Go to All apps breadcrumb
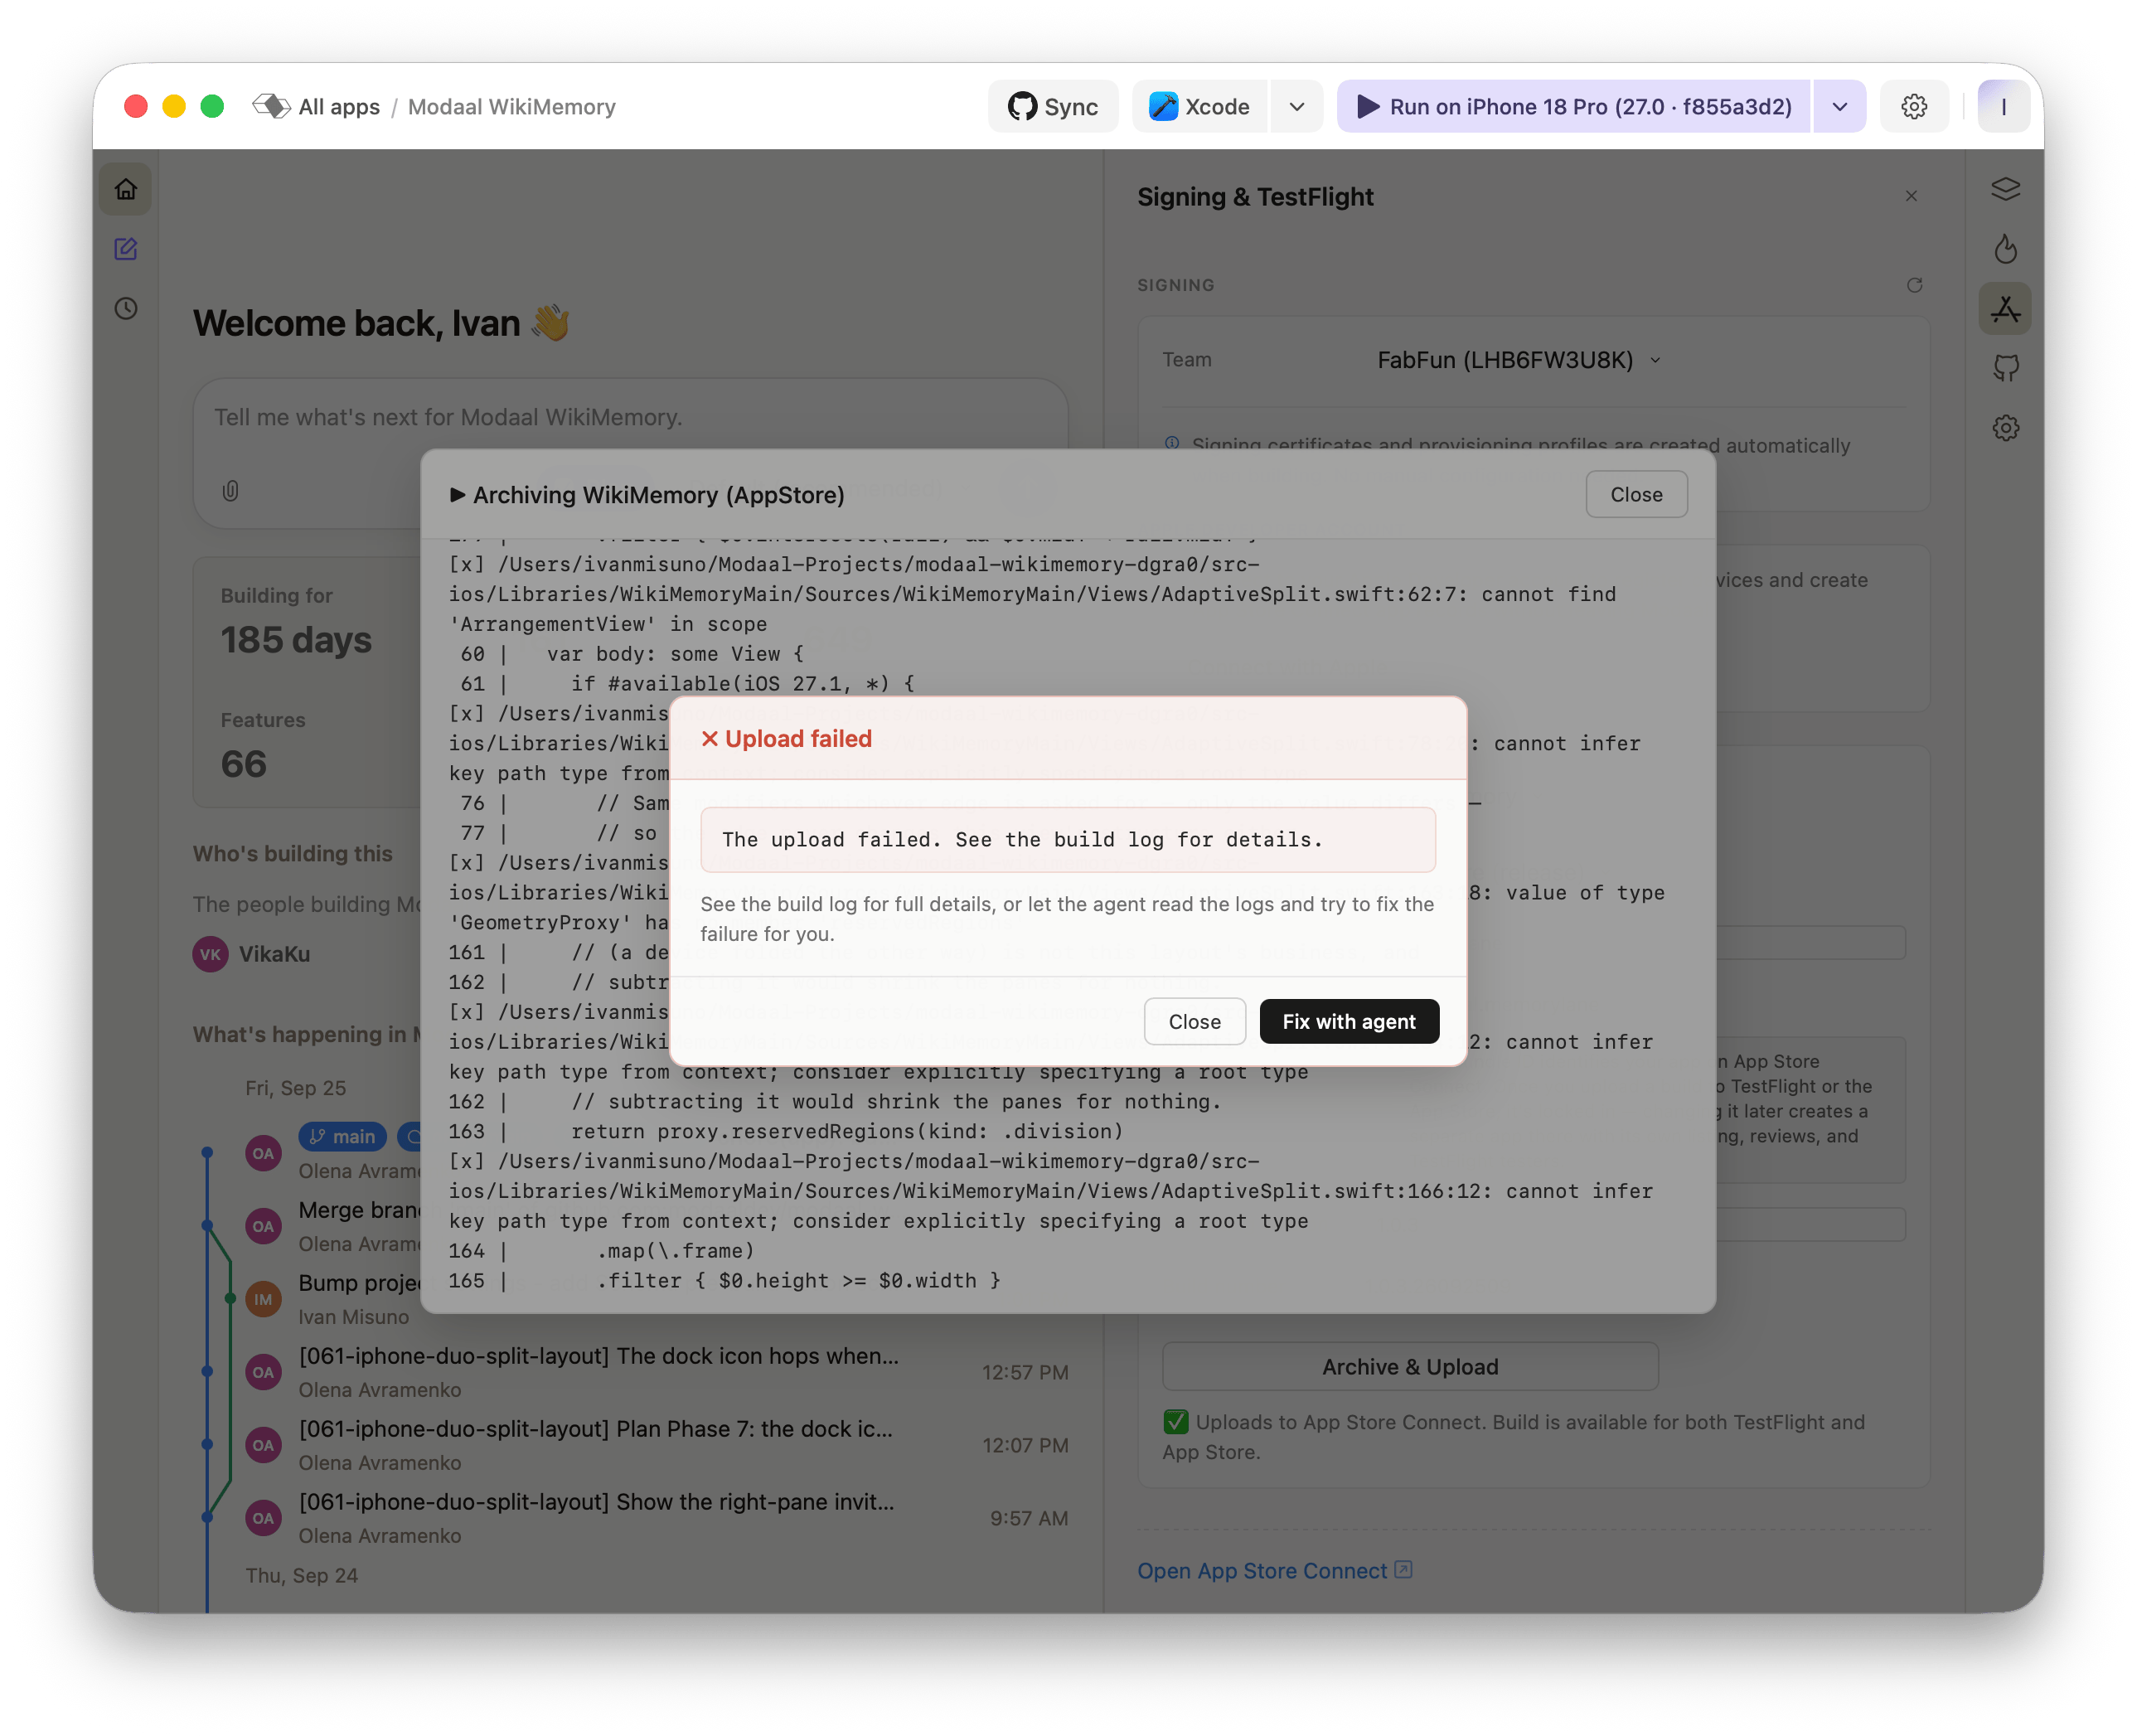2137x1736 pixels. click(339, 107)
